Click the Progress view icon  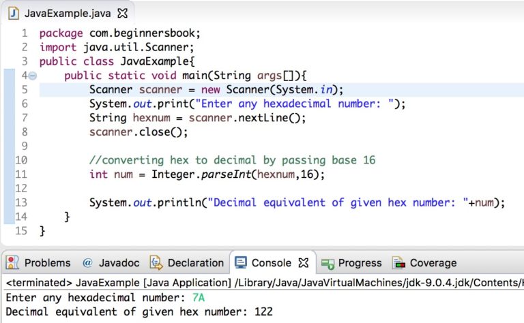click(327, 264)
